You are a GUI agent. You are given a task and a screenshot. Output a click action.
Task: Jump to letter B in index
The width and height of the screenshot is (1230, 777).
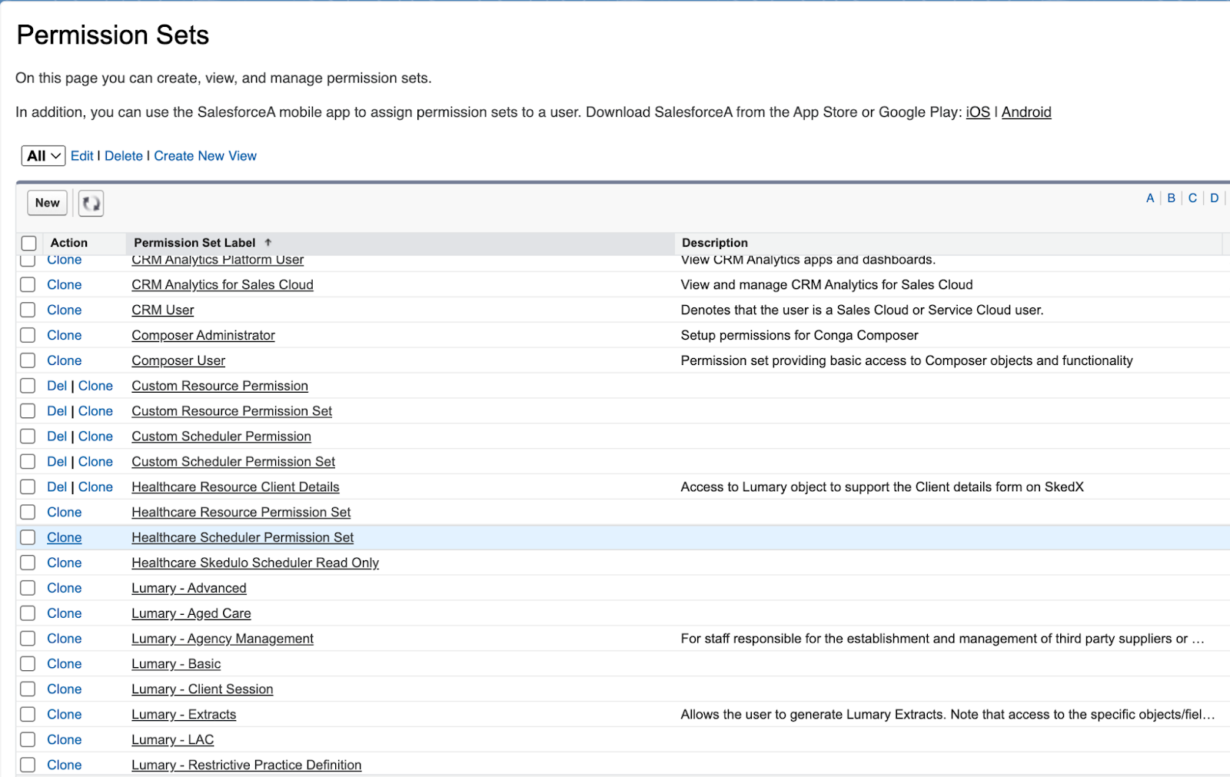1172,198
